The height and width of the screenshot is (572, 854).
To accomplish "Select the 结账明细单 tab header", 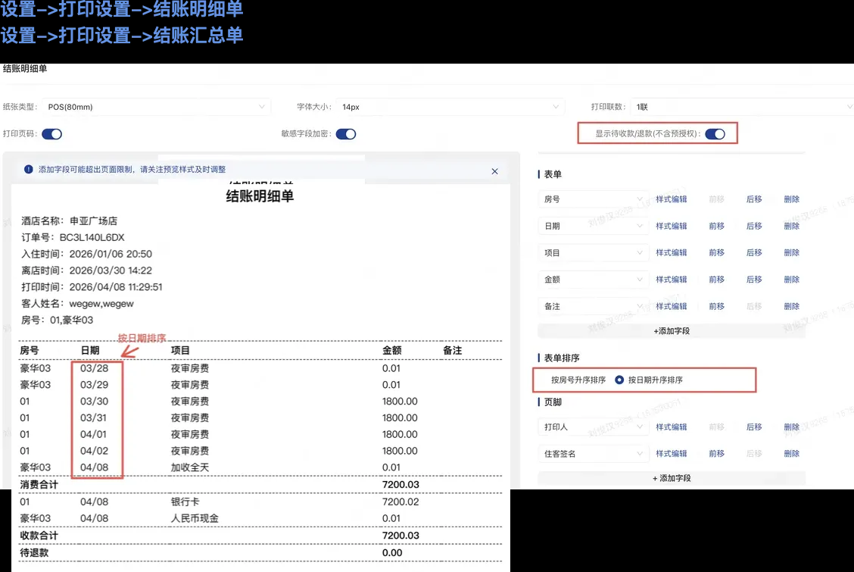I will click(24, 68).
